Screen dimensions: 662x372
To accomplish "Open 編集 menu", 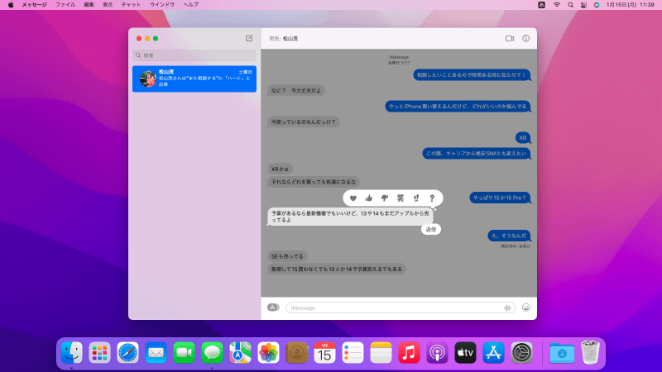I will tap(89, 5).
